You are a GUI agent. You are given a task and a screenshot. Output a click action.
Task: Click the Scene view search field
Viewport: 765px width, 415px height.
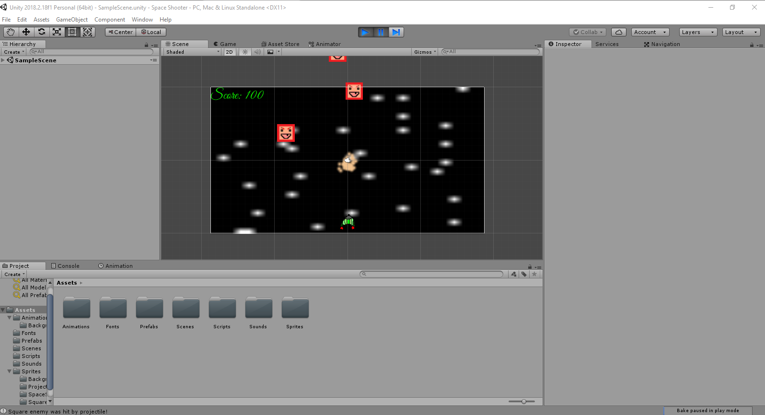(490, 52)
